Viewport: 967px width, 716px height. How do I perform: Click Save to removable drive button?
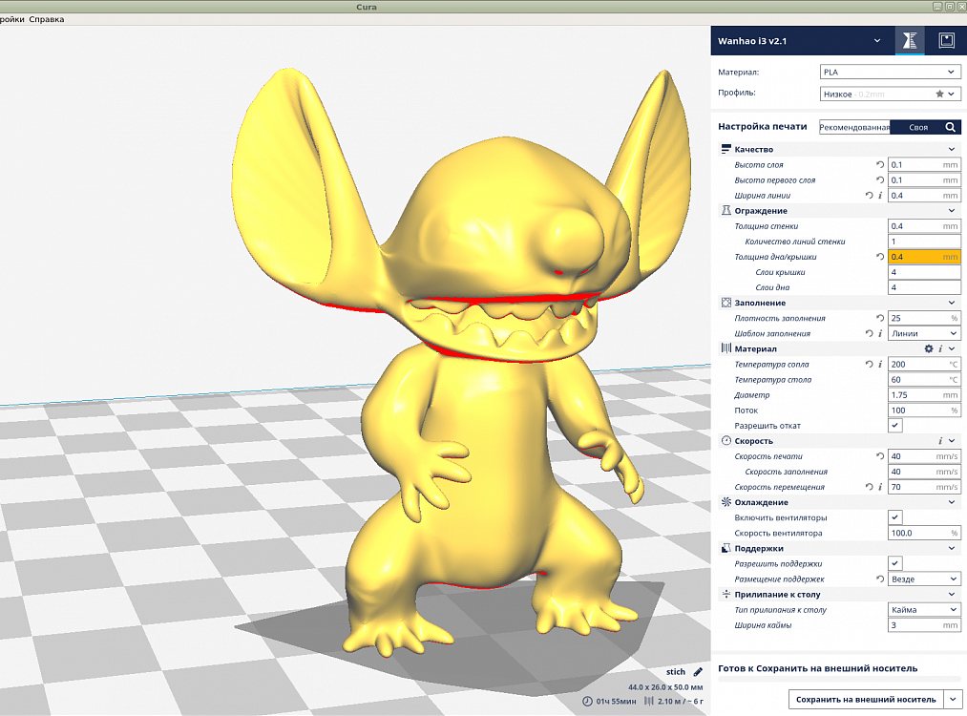pos(866,700)
